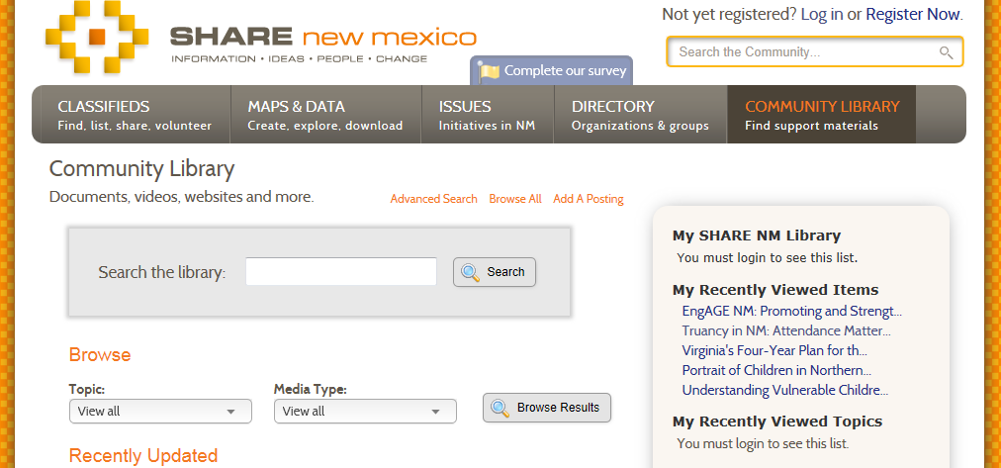Click the Add A Posting link
1001x468 pixels.
coord(589,199)
